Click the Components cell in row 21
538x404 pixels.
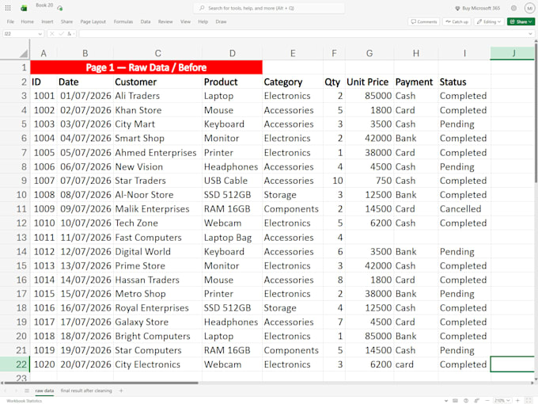coord(293,350)
